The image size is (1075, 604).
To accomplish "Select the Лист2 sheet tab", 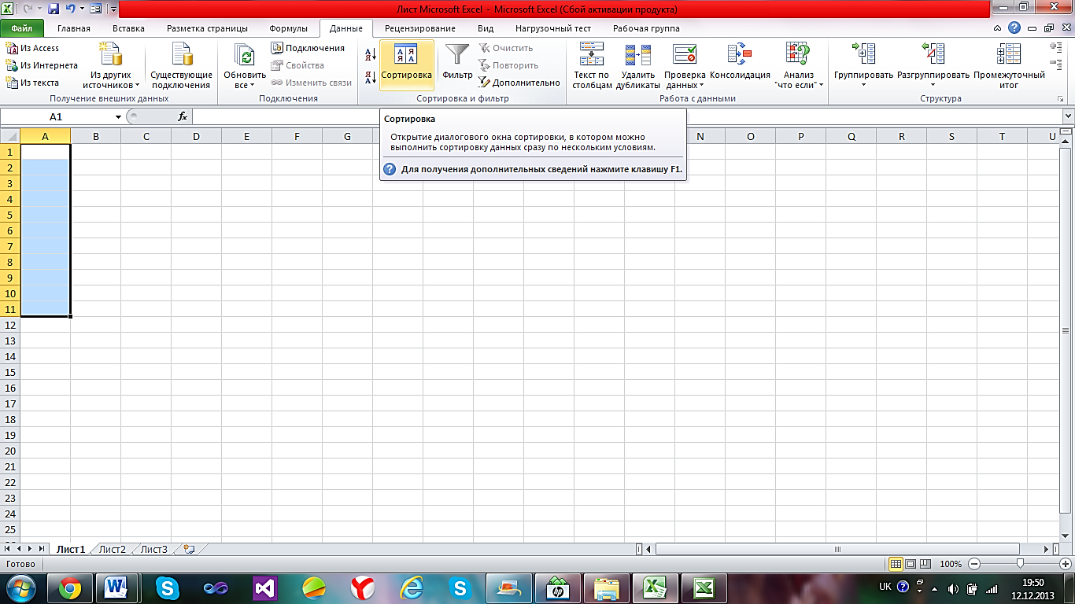I will [113, 549].
